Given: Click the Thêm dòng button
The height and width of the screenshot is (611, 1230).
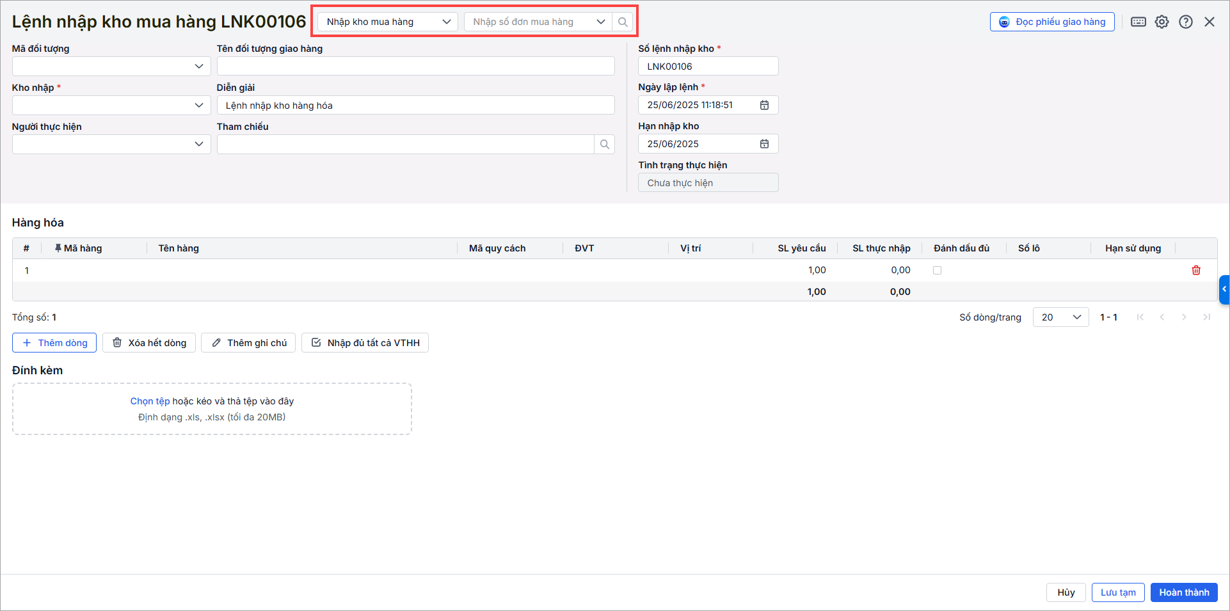Looking at the screenshot, I should (x=54, y=343).
